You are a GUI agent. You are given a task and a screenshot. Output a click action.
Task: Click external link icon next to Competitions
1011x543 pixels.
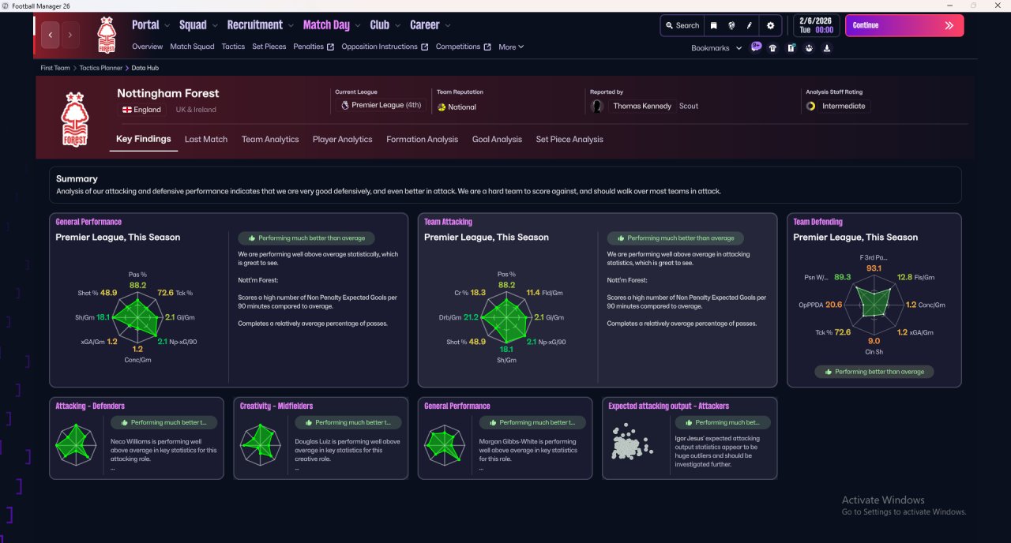(x=487, y=47)
